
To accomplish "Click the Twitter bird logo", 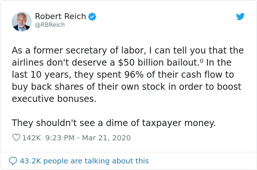I will point(240,16).
